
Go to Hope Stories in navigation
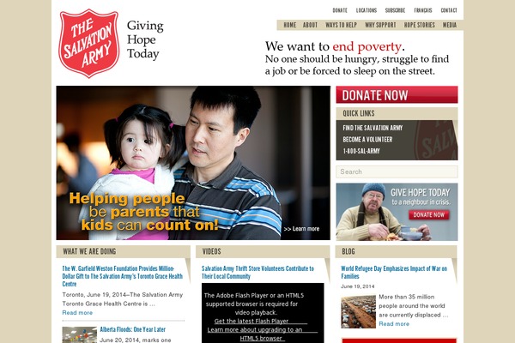pos(420,25)
